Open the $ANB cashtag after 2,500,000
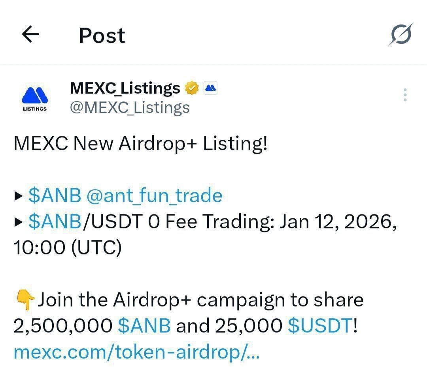 coord(144,326)
